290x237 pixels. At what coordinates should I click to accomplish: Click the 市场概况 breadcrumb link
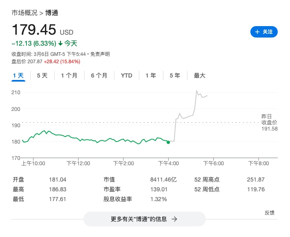24,13
